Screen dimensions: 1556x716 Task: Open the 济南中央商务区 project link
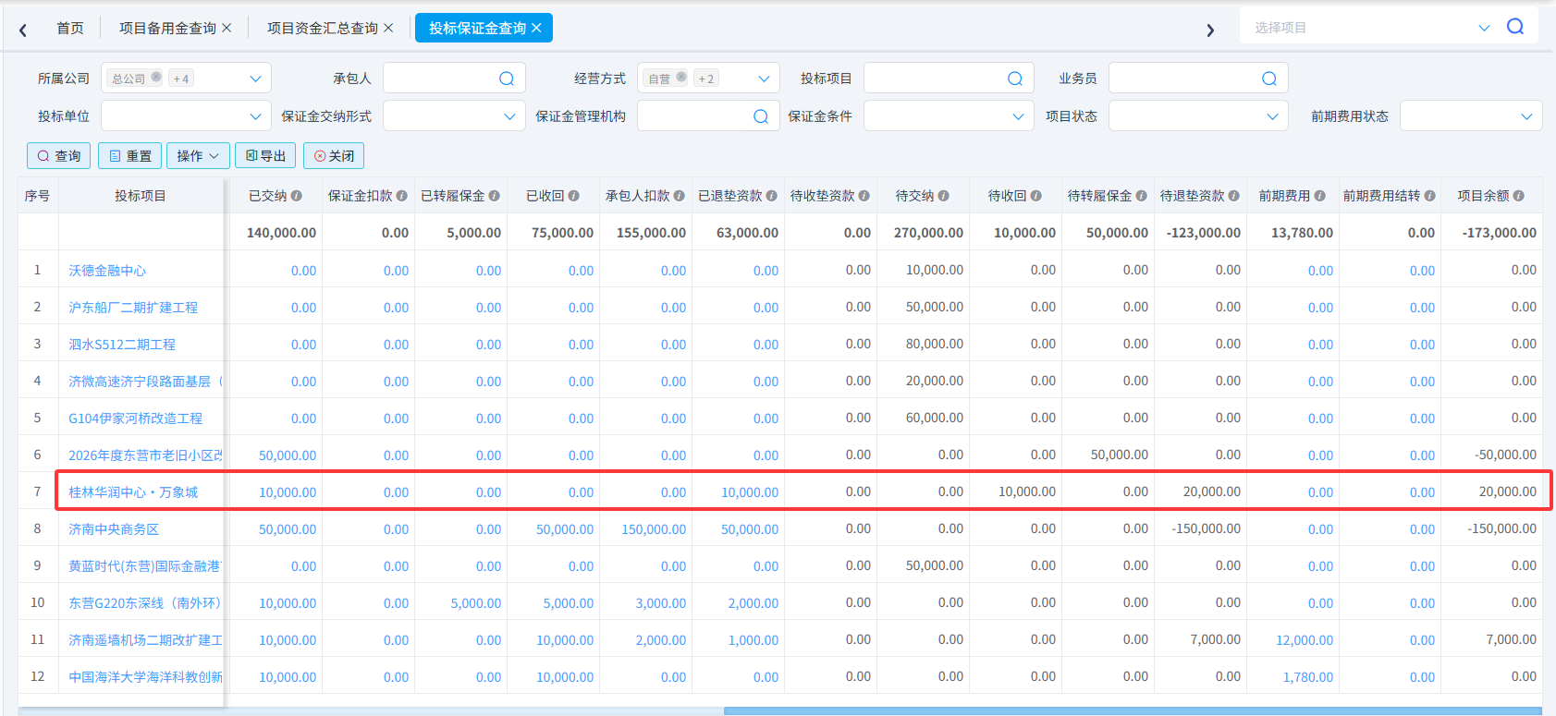pos(114,529)
